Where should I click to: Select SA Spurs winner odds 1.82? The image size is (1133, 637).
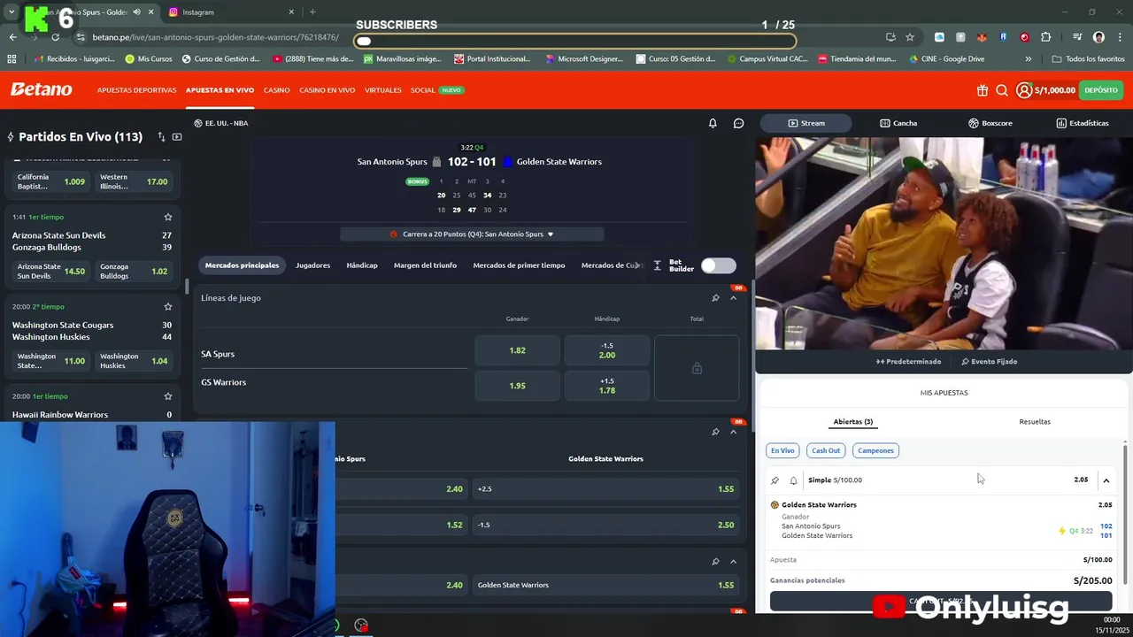(x=518, y=350)
